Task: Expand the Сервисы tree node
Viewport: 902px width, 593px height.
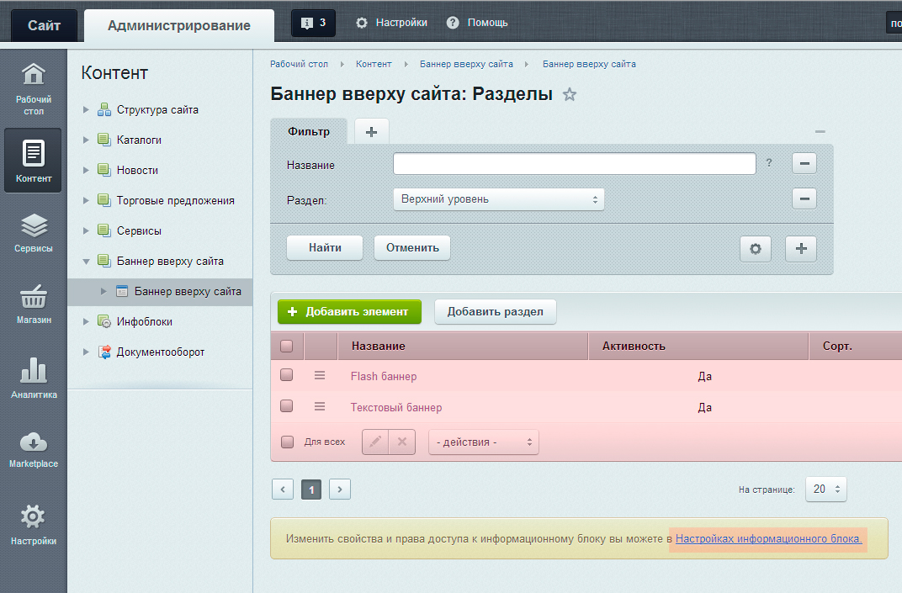Action: point(86,230)
